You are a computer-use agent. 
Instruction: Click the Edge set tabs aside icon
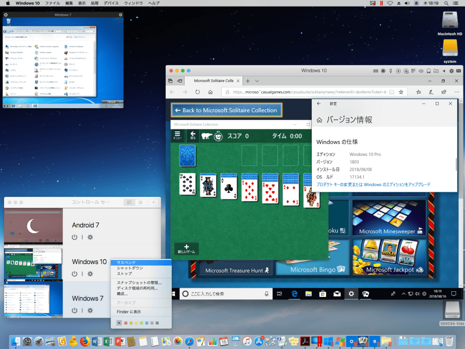pyautogui.click(x=180, y=81)
